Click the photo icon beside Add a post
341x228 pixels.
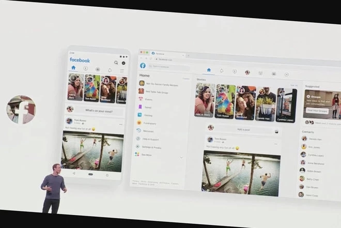(276, 131)
